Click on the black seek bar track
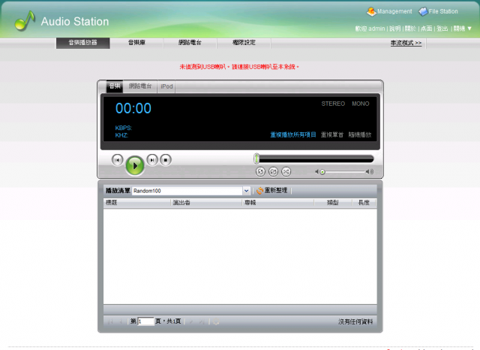The height and width of the screenshot is (350, 480). (316, 158)
